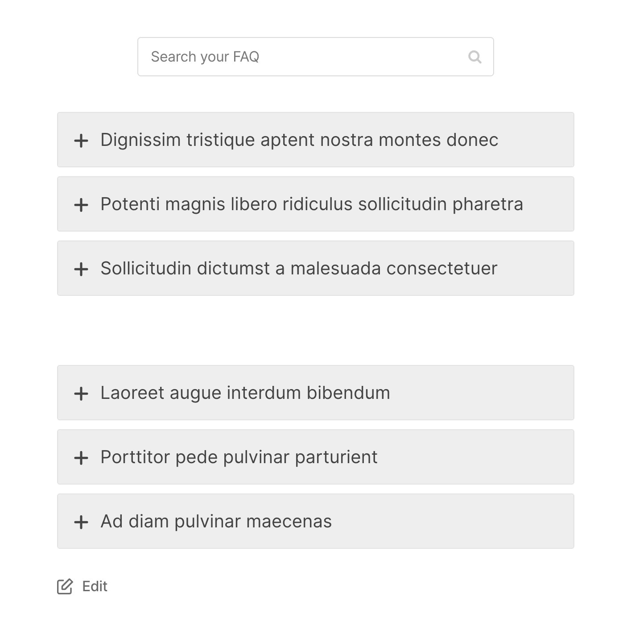Expand "Dignissim tristique aptent nostra montes donec" title

pyautogui.click(x=299, y=140)
